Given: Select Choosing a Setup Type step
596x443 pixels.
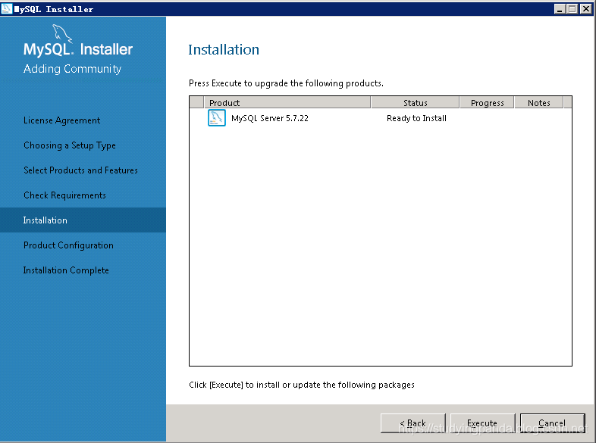Looking at the screenshot, I should 70,145.
